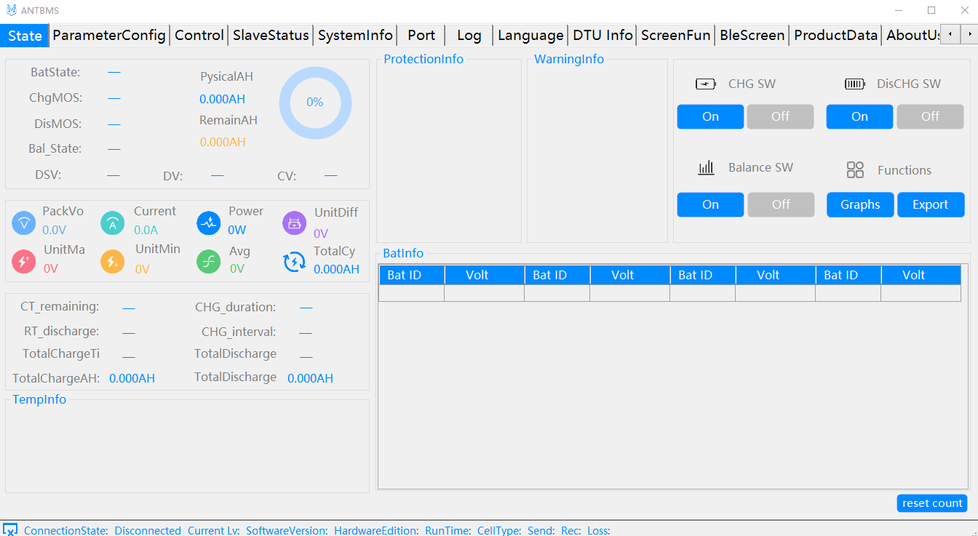This screenshot has height=536, width=978.
Task: Open the ParameterConfig tab
Action: click(x=109, y=35)
